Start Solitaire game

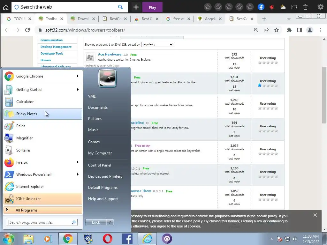pyautogui.click(x=43, y=150)
